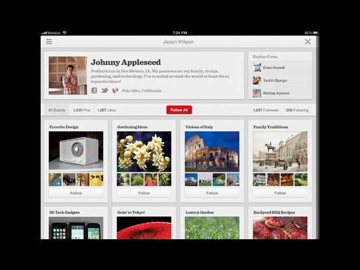View the 1,897 Followers list
The image size is (360, 270).
266,110
